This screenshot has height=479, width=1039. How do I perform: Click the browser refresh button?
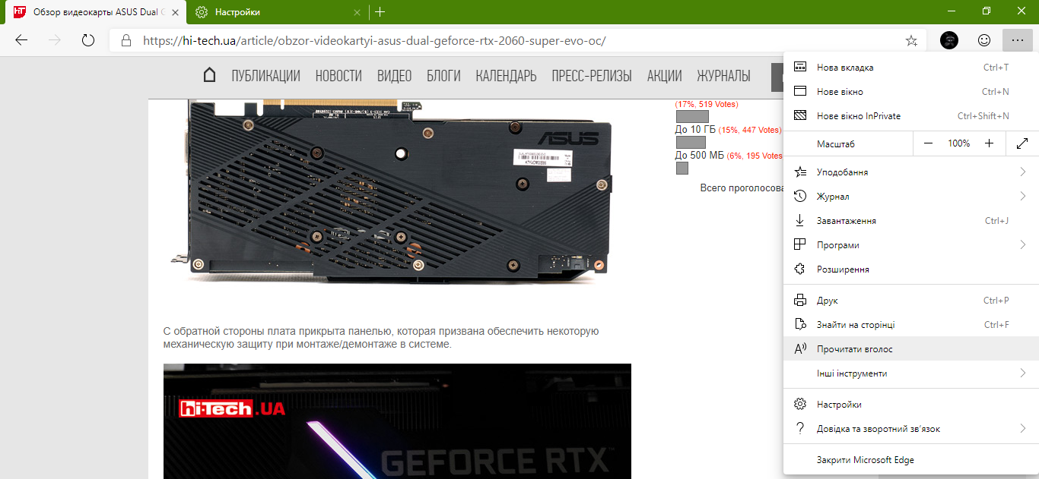pos(88,40)
